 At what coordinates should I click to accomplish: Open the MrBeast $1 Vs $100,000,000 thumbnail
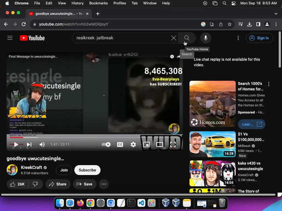pos(212,144)
